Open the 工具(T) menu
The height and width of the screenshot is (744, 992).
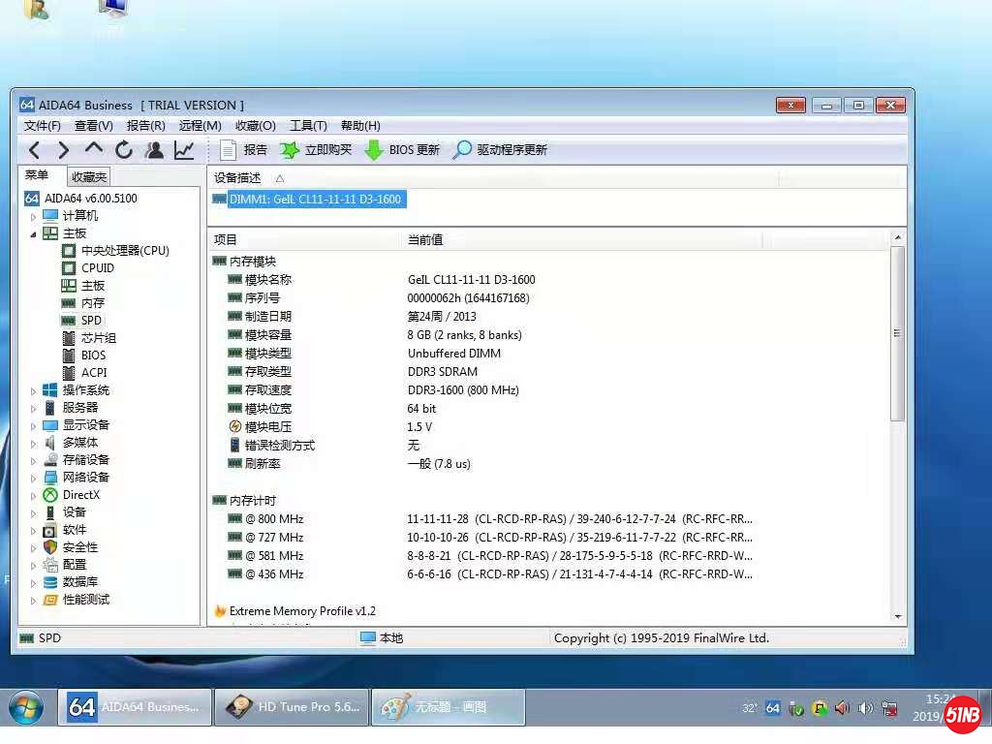[x=308, y=126]
